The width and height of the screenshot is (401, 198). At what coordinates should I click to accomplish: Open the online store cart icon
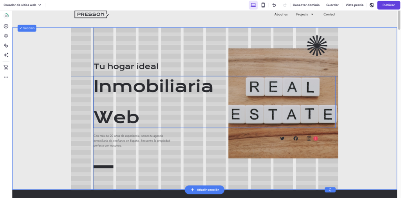click(x=6, y=67)
